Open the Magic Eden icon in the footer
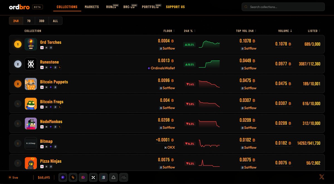Viewport: 334px width, 184px height. [x=83, y=177]
